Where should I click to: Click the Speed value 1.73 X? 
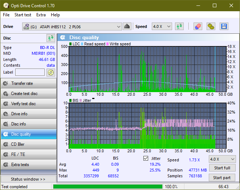[194, 160]
